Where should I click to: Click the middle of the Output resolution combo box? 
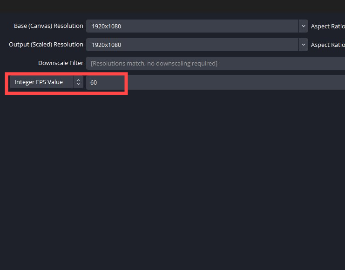[192, 45]
